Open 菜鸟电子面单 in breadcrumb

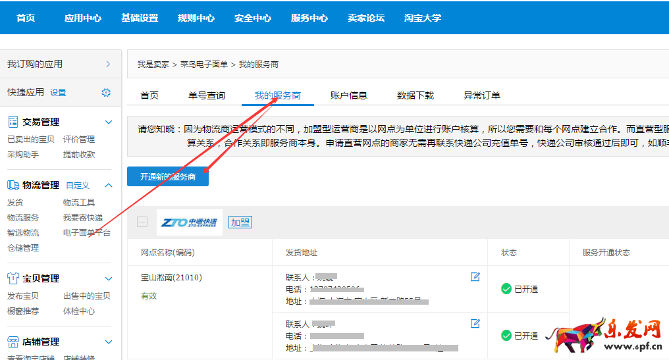pos(203,64)
